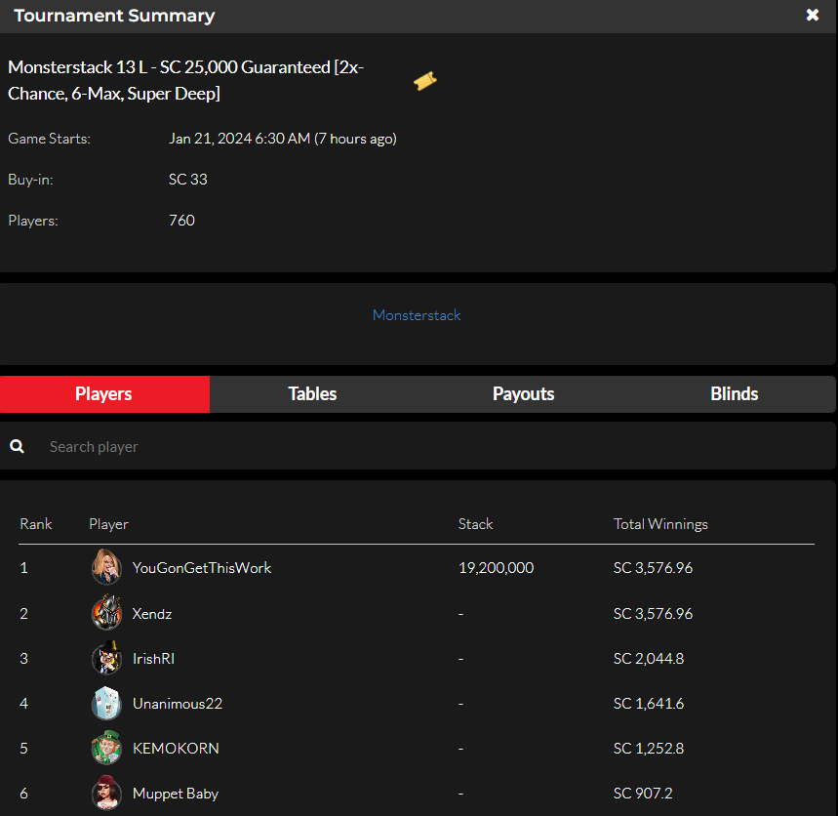Click the Buy-in label

click(x=30, y=180)
